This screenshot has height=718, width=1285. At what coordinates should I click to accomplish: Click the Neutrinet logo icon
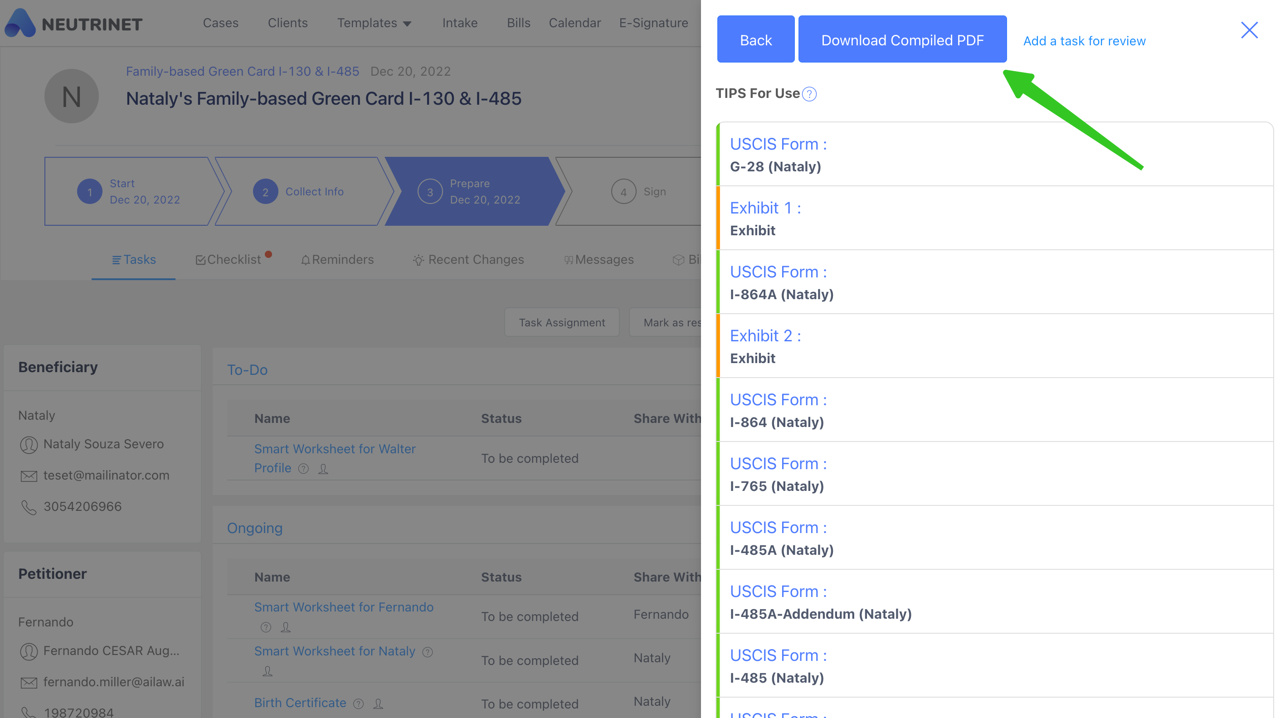pyautogui.click(x=20, y=23)
